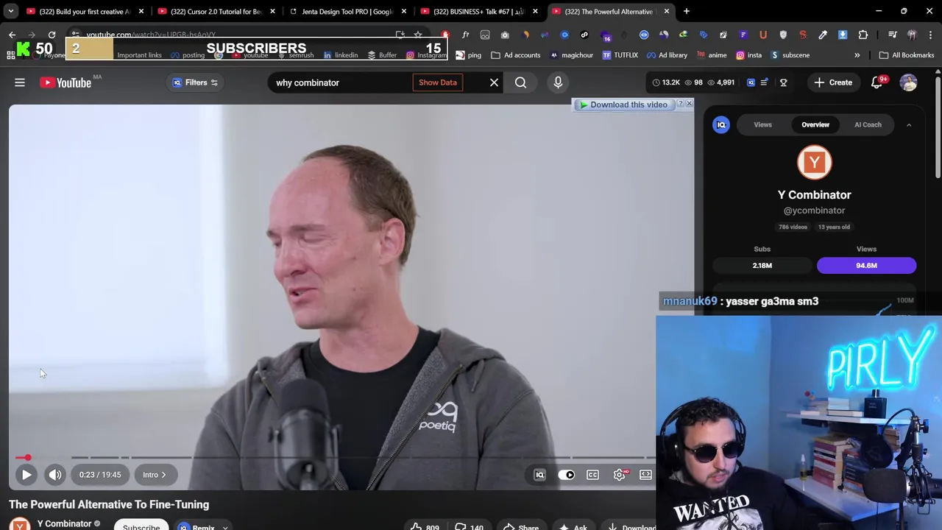Open the trophy icon in stats bar

tap(783, 82)
